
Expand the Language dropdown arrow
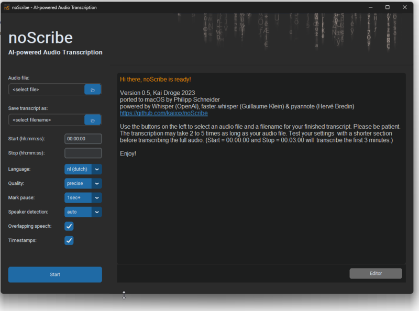(x=97, y=169)
